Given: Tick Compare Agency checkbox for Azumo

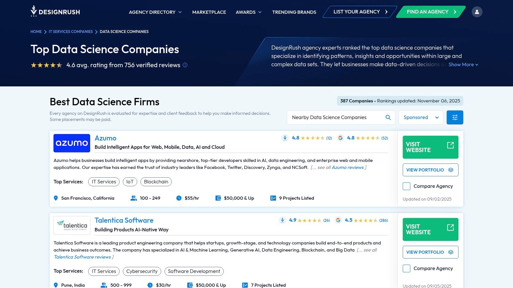Looking at the screenshot, I should click(x=407, y=186).
